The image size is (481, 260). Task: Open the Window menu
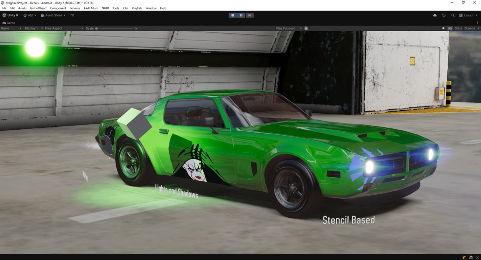(x=151, y=8)
